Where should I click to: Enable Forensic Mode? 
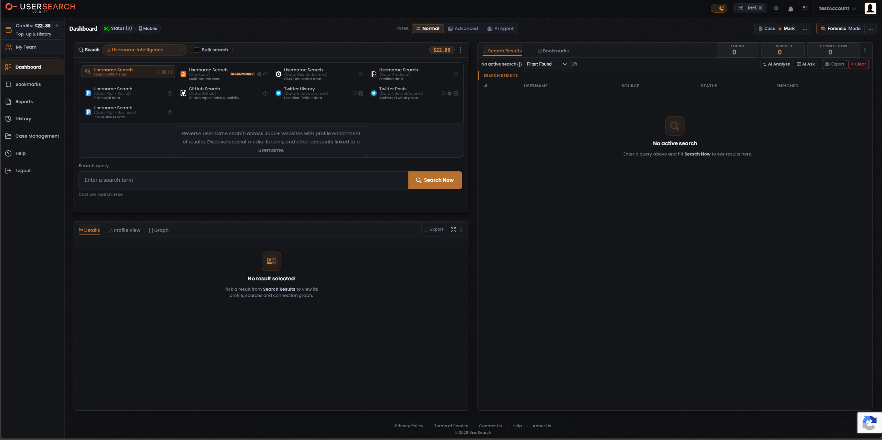pyautogui.click(x=841, y=29)
